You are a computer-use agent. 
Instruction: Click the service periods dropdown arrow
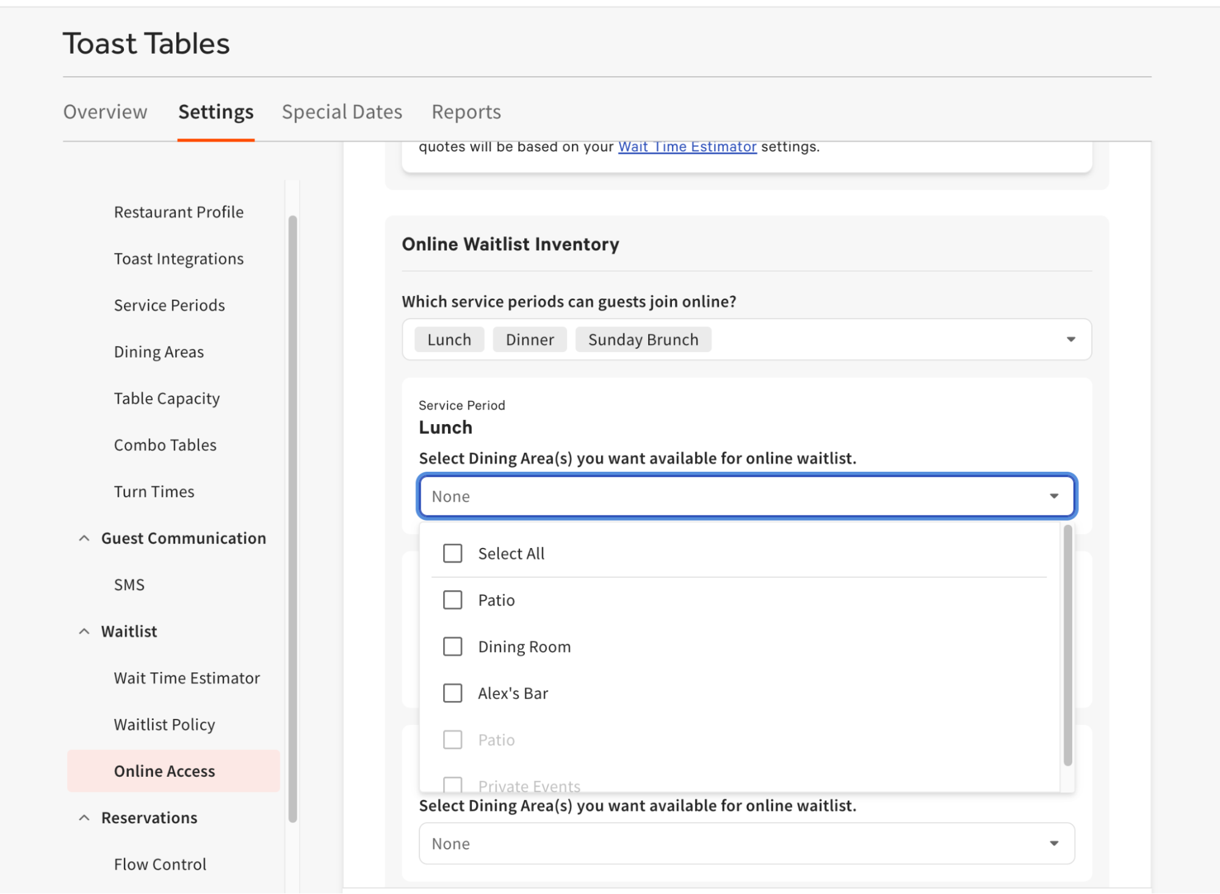point(1070,339)
